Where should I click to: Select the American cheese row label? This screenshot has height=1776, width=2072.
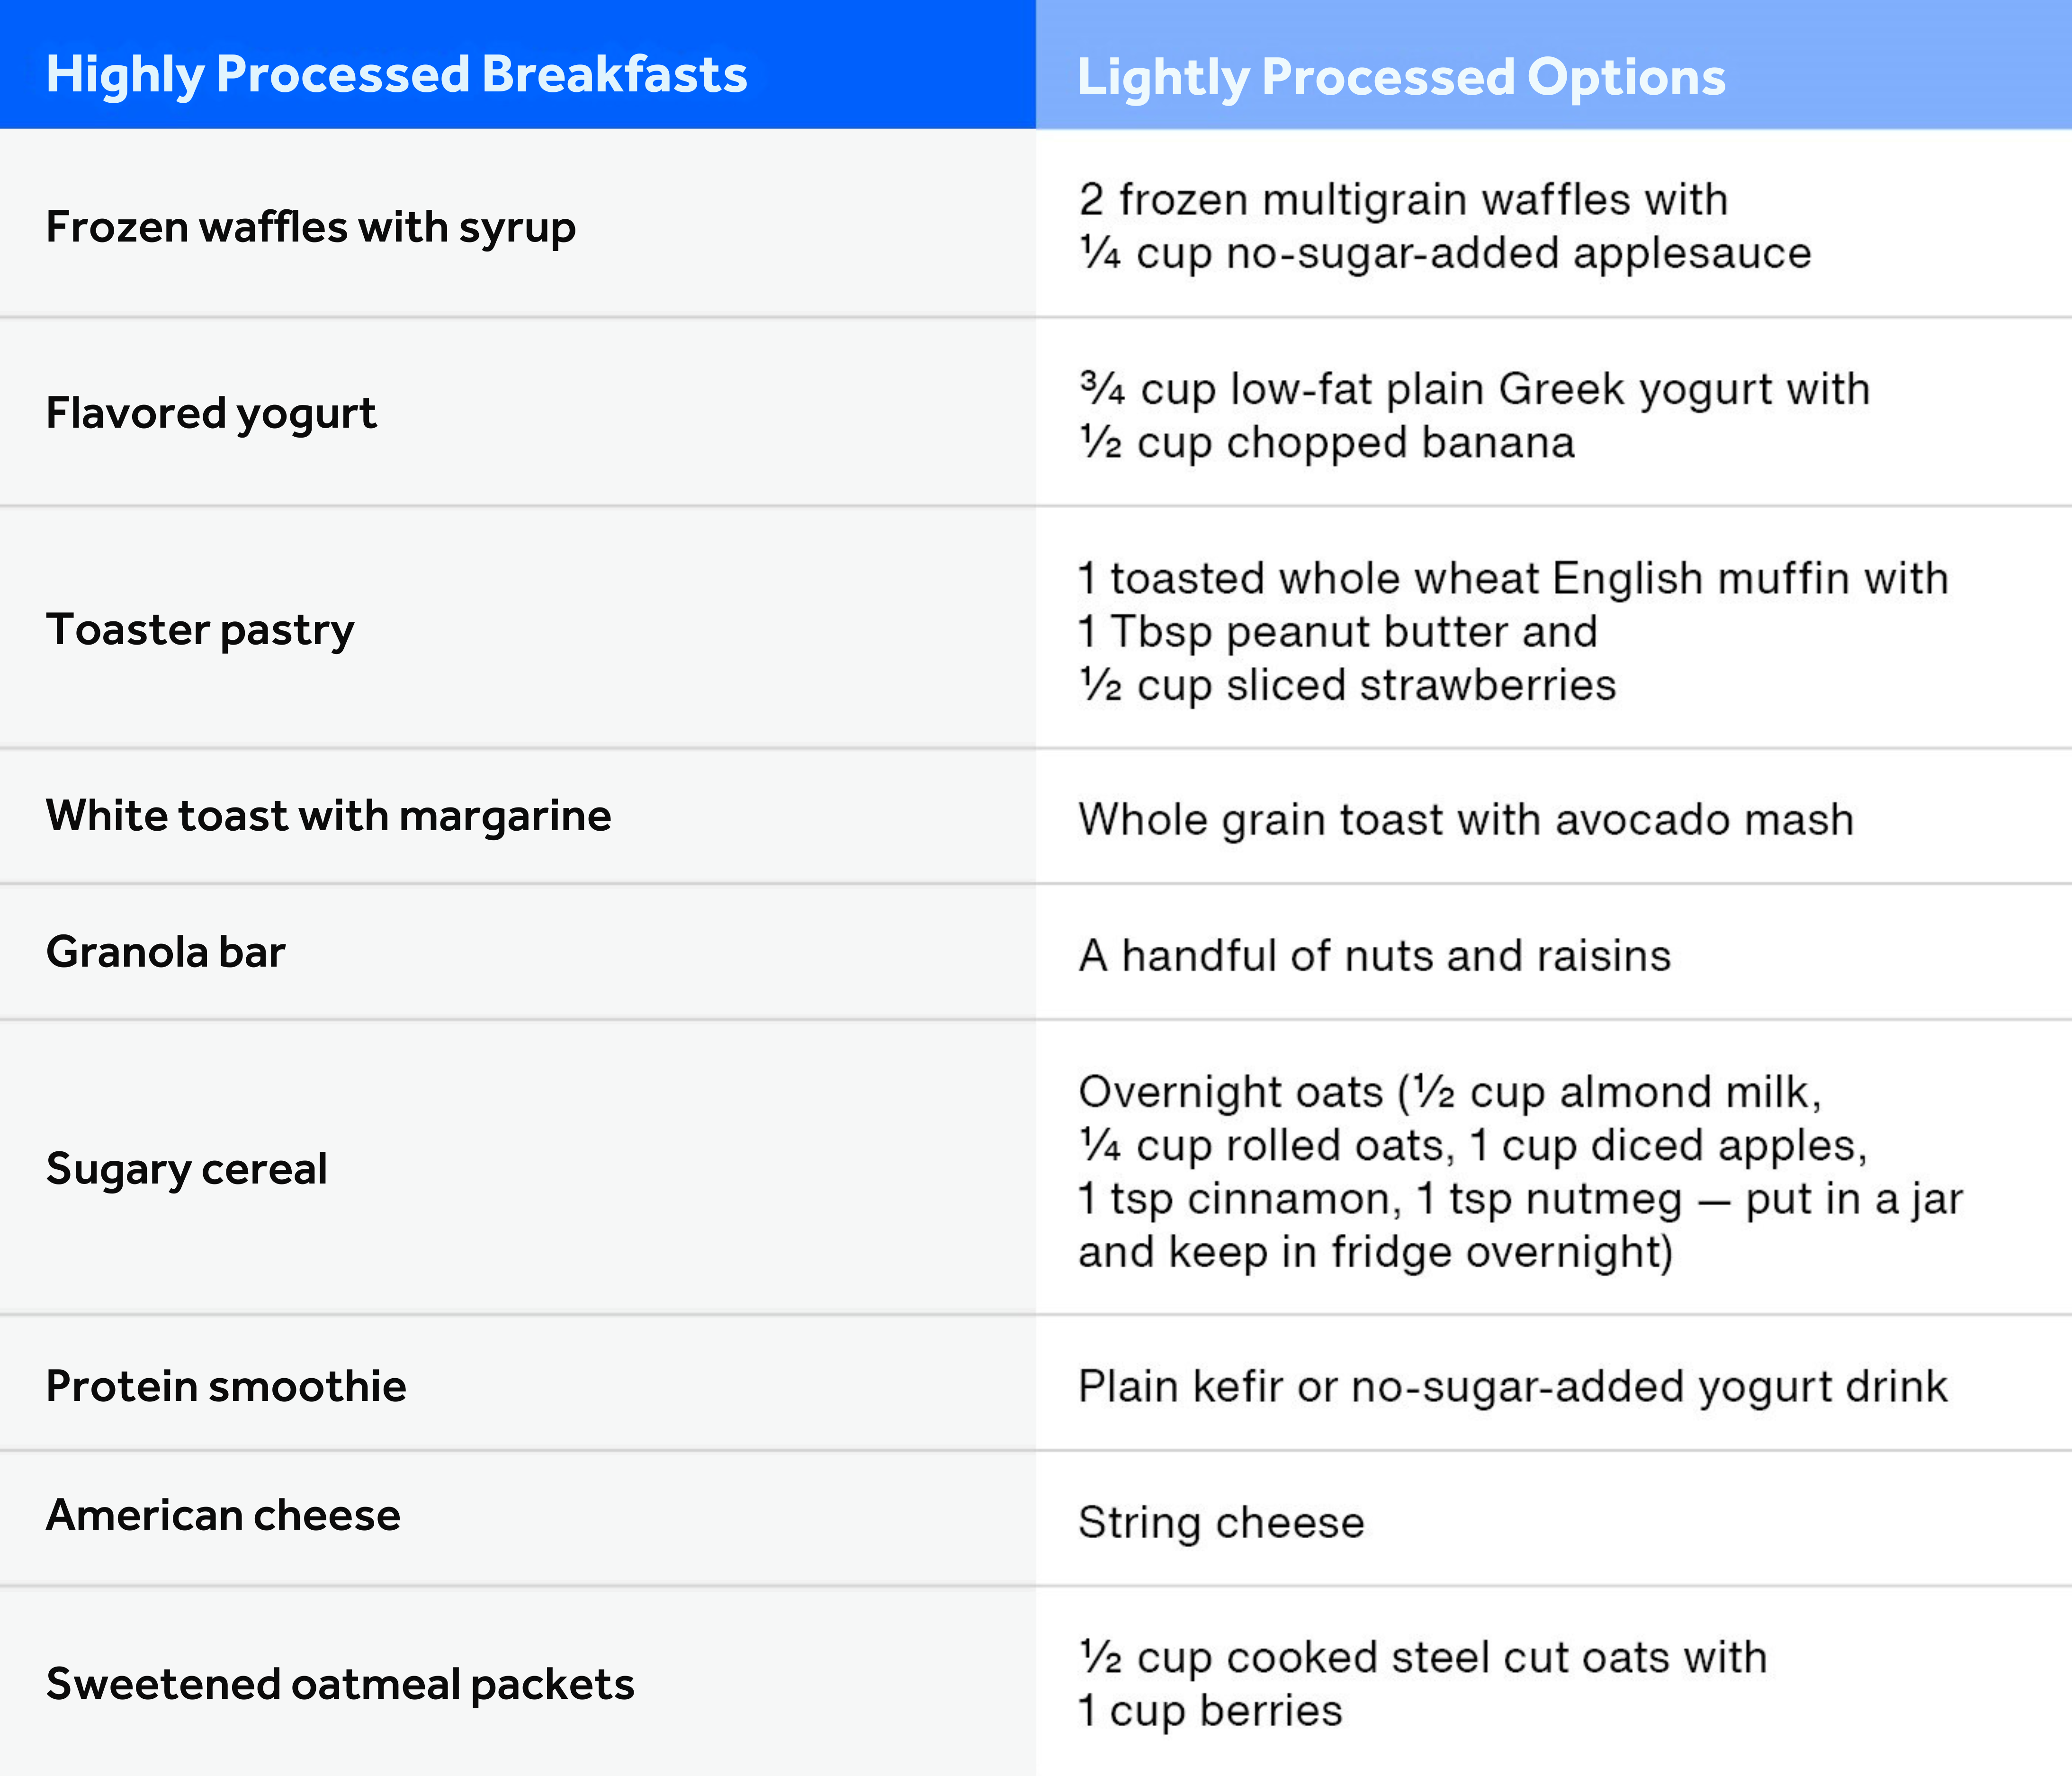tap(223, 1516)
